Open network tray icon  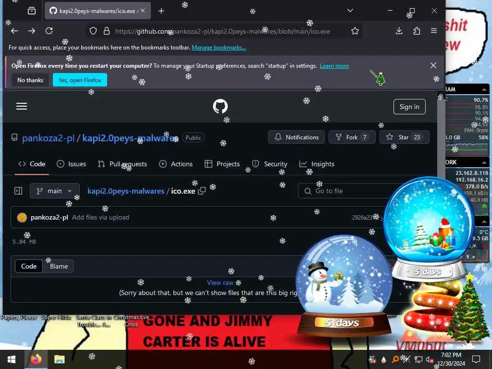click(418, 359)
